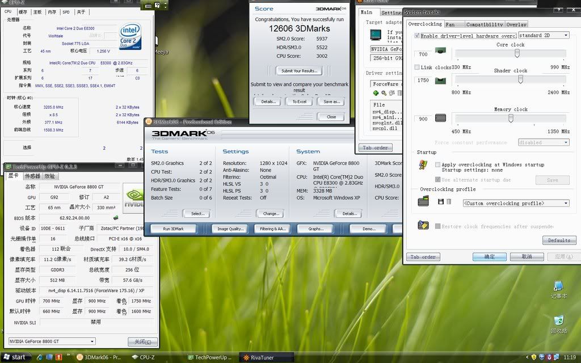Click Submit Your Results button

[300, 71]
